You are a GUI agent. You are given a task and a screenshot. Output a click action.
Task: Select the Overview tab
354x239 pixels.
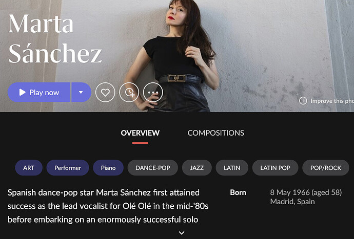pos(140,133)
